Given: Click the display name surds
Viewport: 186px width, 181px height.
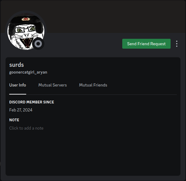Looking at the screenshot, I should click(17, 65).
